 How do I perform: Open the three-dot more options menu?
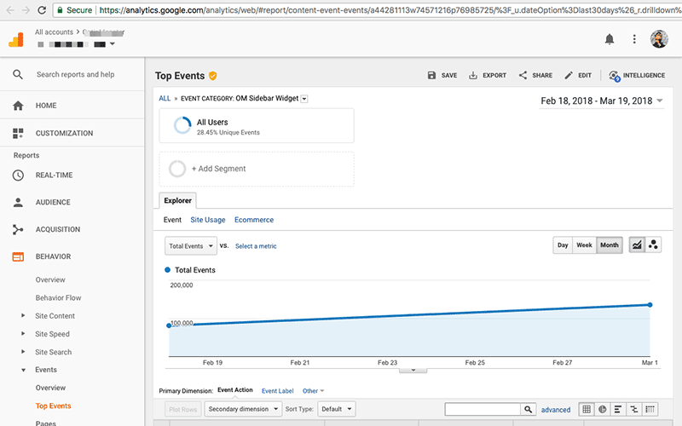[x=634, y=39]
